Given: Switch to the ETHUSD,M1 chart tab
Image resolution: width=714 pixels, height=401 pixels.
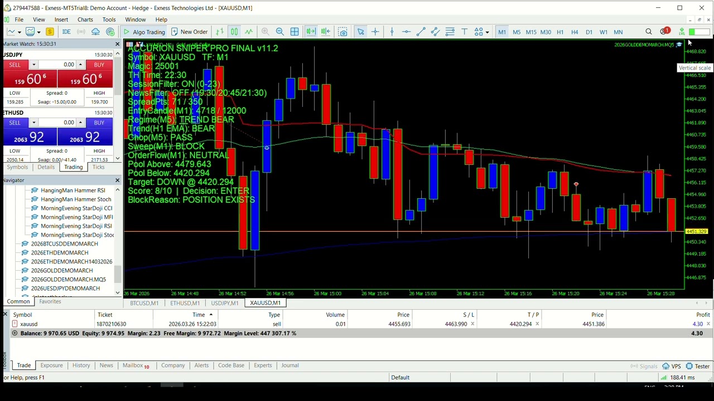Looking at the screenshot, I should coord(185,303).
